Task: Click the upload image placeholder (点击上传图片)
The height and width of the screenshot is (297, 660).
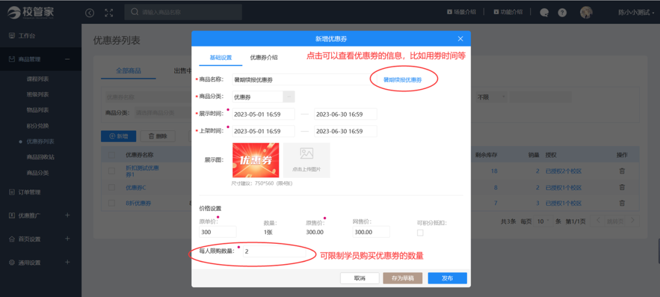Action: [x=306, y=160]
